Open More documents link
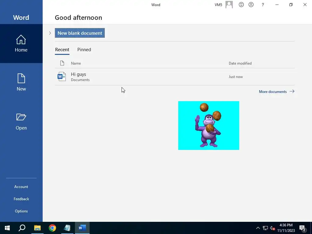Image resolution: width=312 pixels, height=234 pixels. point(277,91)
